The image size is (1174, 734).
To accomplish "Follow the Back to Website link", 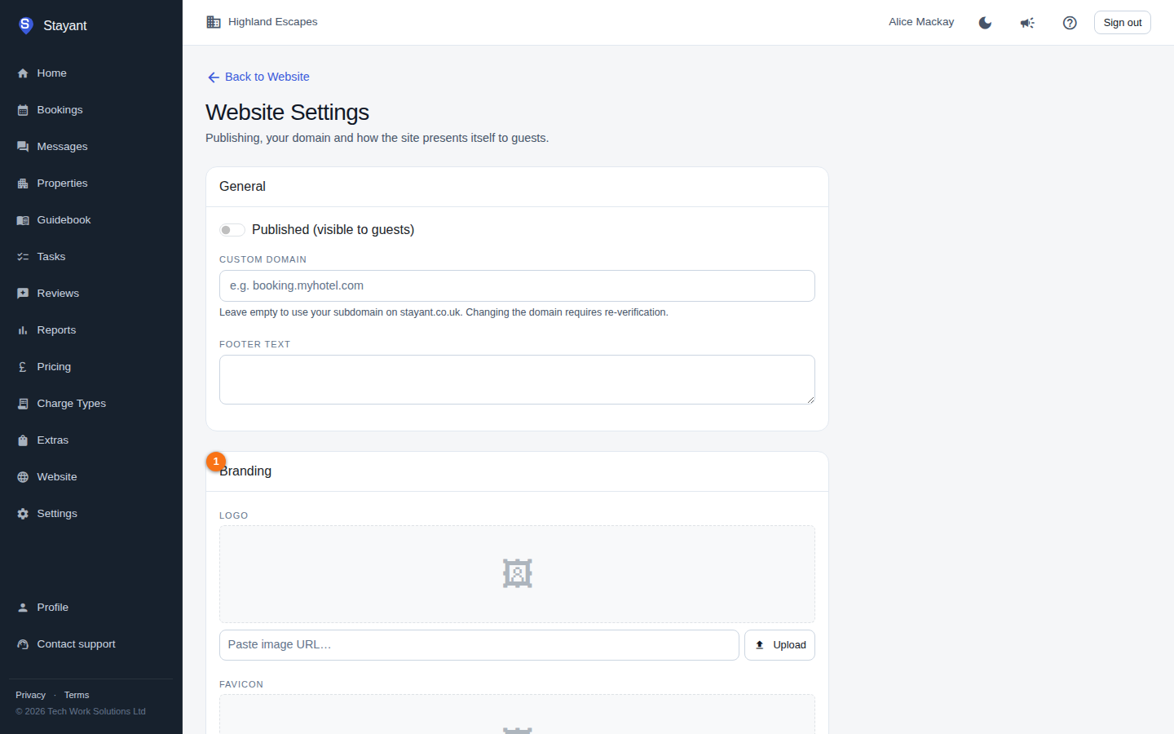I will click(258, 77).
